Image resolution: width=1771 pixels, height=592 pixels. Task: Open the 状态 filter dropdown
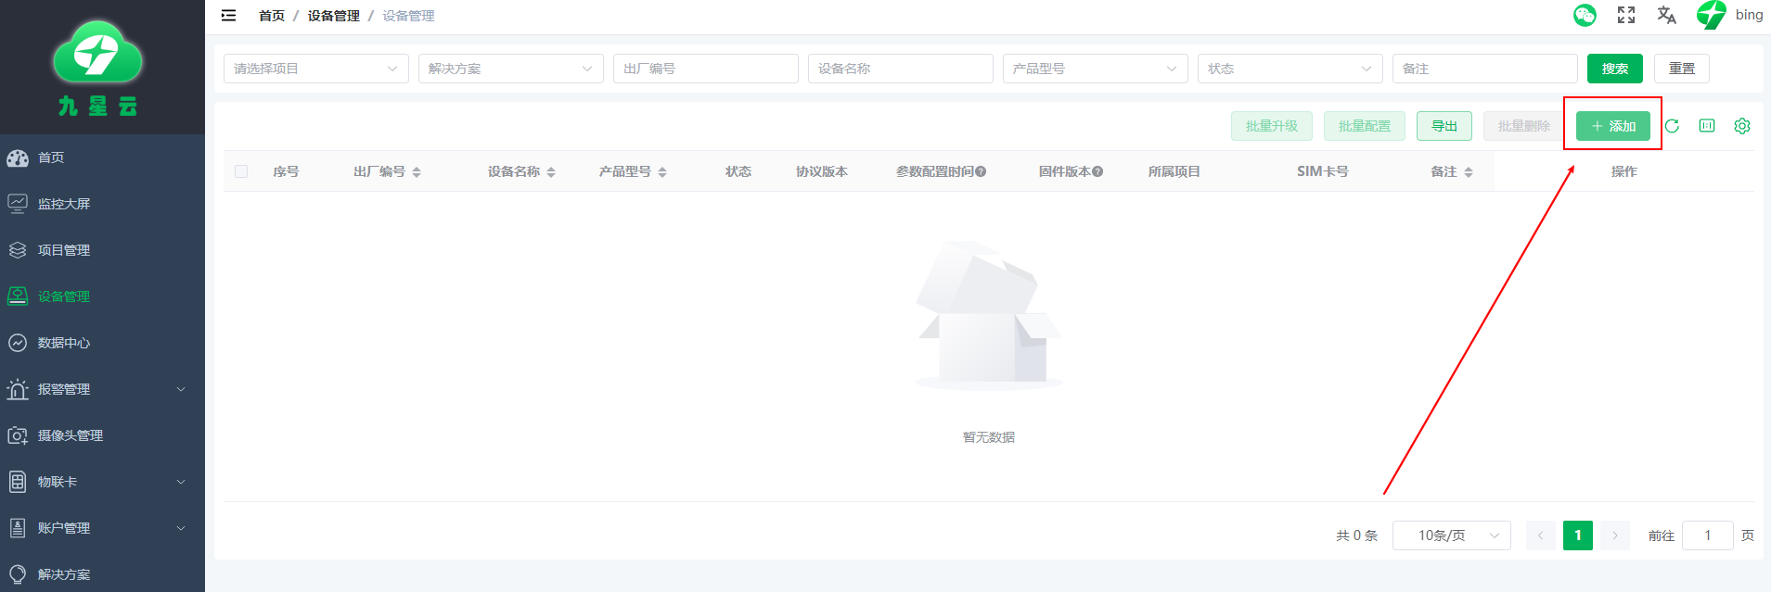pos(1290,69)
